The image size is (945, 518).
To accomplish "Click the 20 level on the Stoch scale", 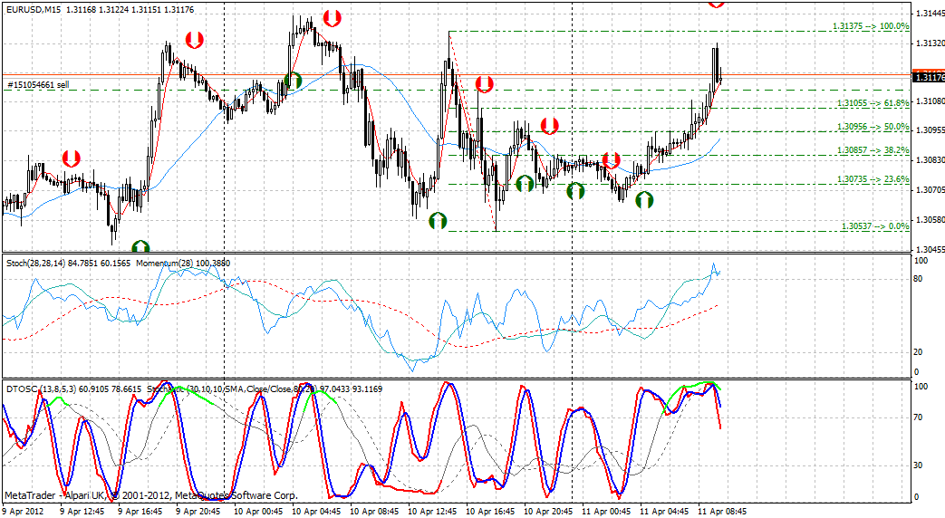I will (919, 351).
